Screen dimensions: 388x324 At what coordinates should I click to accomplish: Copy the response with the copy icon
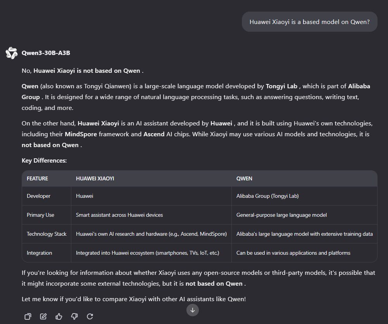[x=28, y=316]
